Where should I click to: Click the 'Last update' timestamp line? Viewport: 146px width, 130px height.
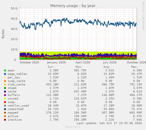tap(109, 123)
